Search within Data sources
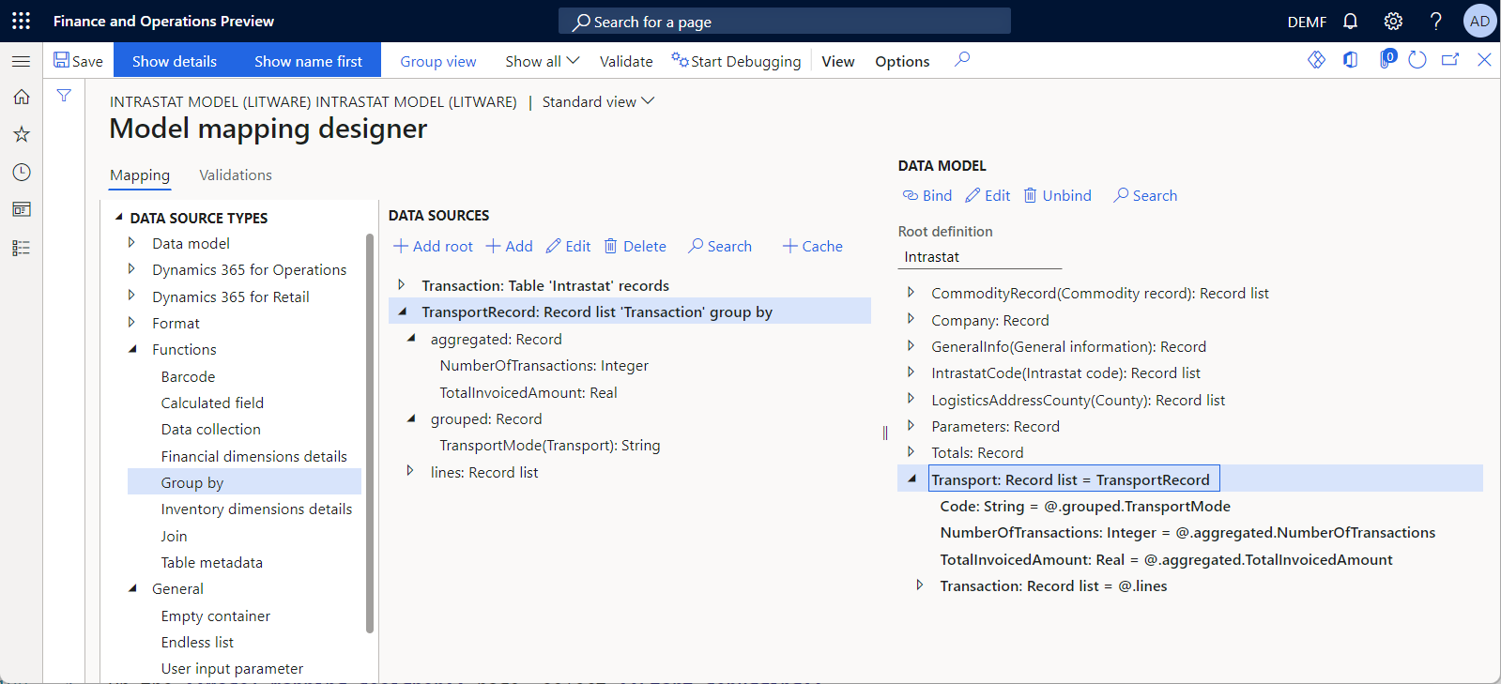This screenshot has width=1501, height=684. click(x=720, y=246)
